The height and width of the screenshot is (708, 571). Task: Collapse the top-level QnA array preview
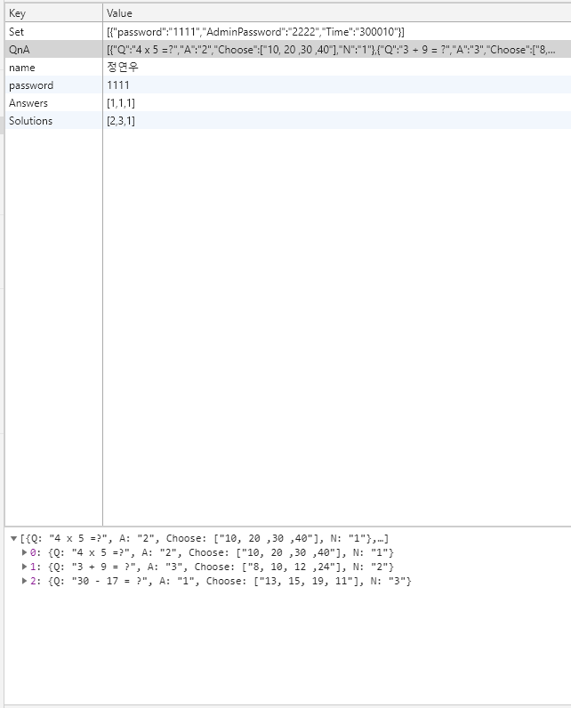(x=13, y=539)
